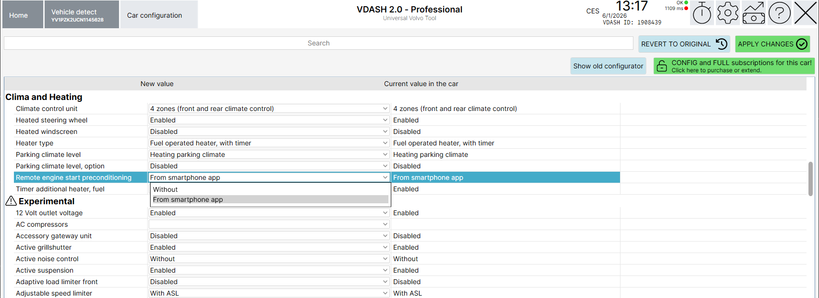Choose 'Without' in the open dropdown list

click(270, 189)
